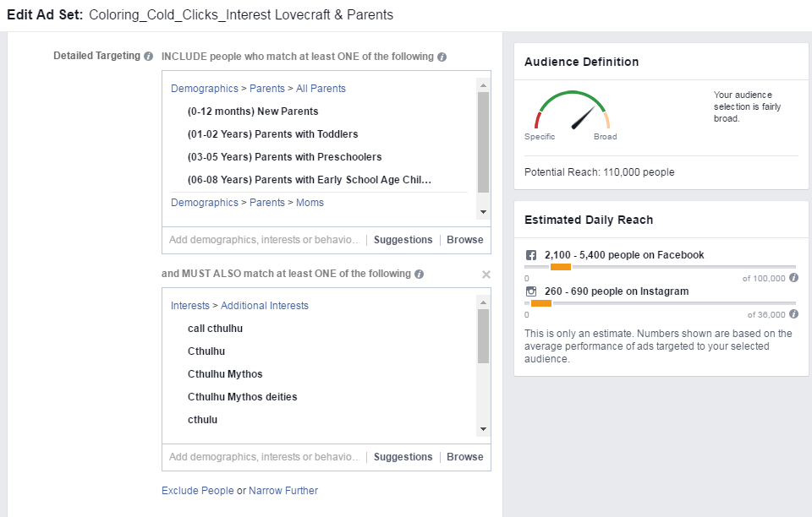Select the Cthulhu Mythos deities interest
This screenshot has width=812, height=517.
click(243, 396)
